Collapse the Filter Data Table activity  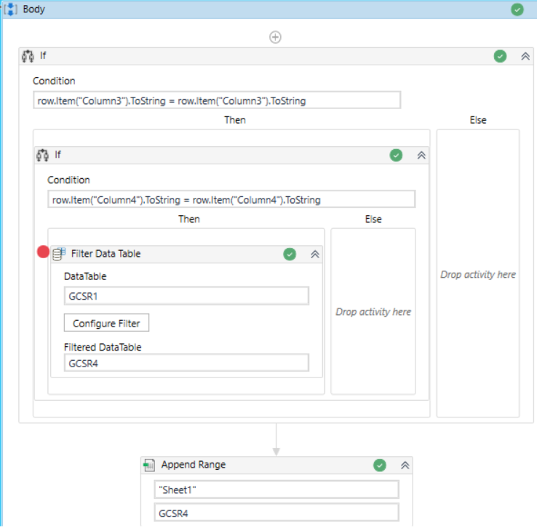pyautogui.click(x=315, y=254)
